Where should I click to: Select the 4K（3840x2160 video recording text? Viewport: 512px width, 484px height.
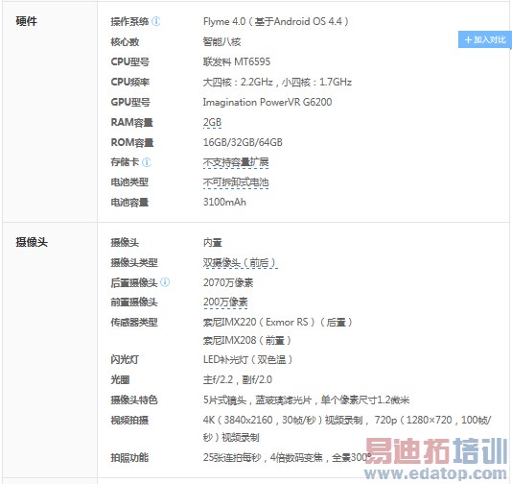(x=238, y=420)
